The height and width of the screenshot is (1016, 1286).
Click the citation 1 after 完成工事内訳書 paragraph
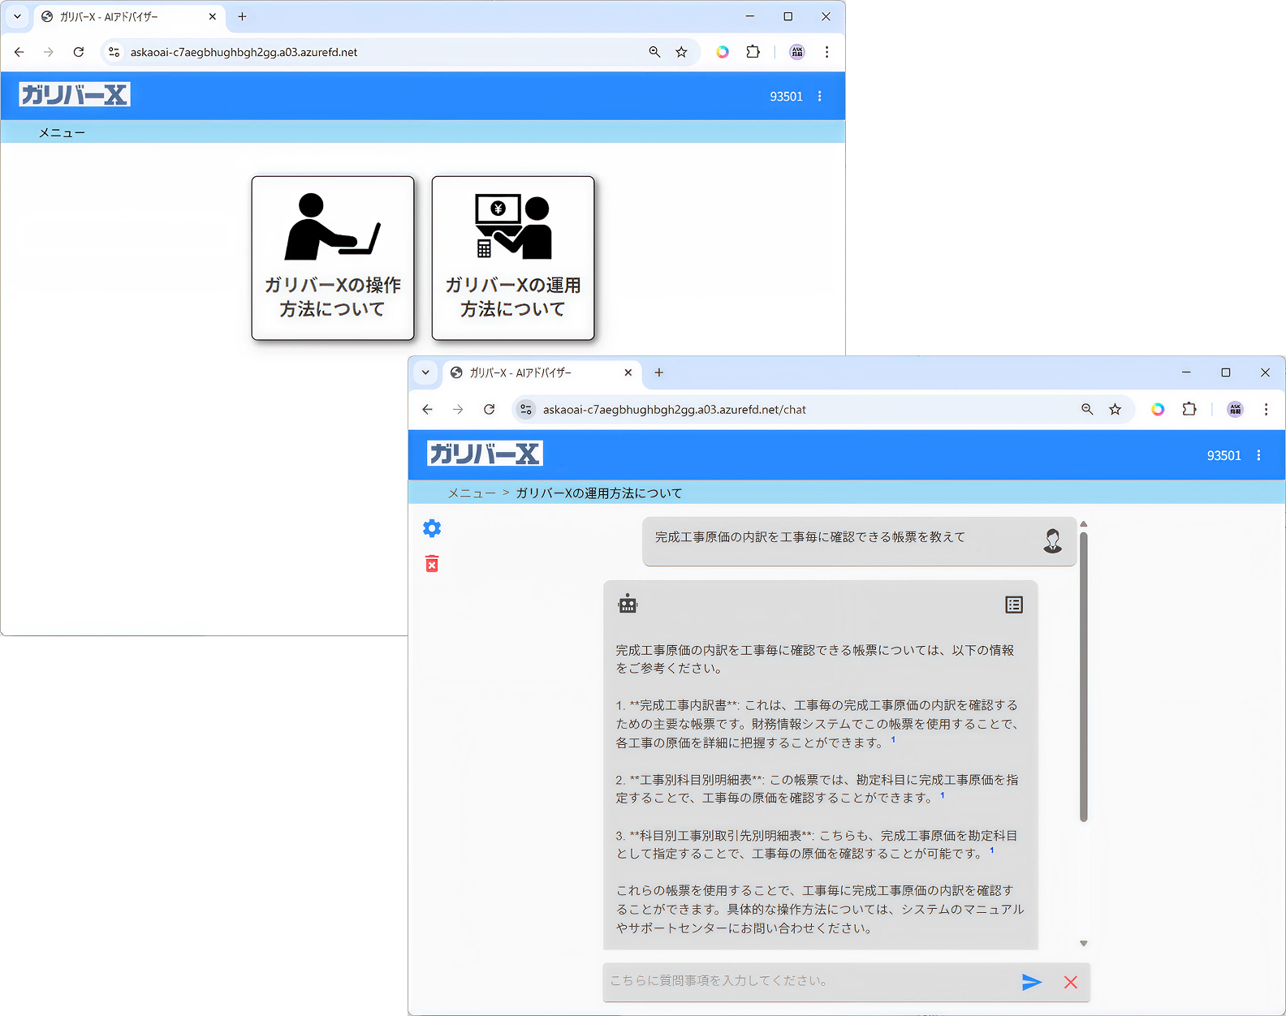(x=893, y=739)
